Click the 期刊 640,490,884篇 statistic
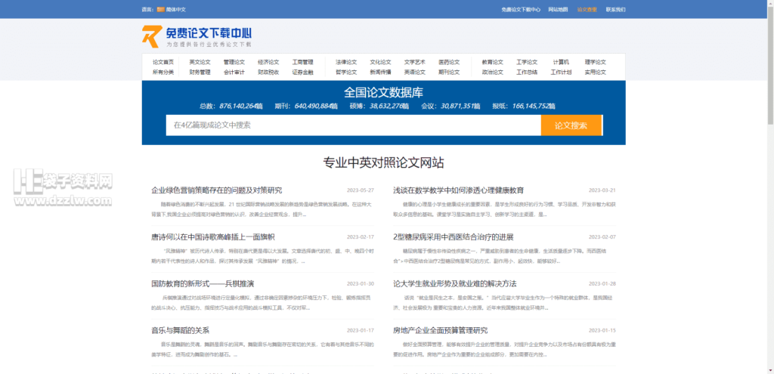The height and width of the screenshot is (374, 774). [306, 106]
